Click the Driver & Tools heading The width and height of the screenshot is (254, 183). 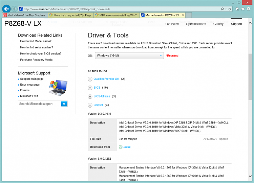click(108, 35)
